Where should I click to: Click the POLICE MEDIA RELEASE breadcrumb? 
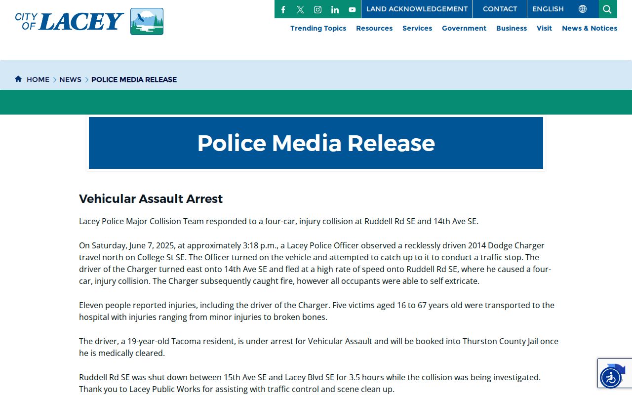coord(134,79)
